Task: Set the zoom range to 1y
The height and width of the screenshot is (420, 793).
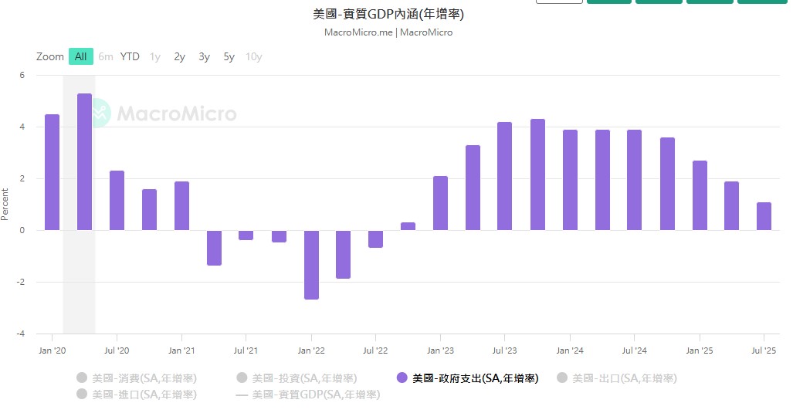Action: coord(155,56)
